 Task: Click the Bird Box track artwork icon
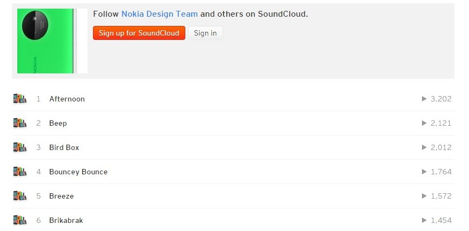[19, 147]
